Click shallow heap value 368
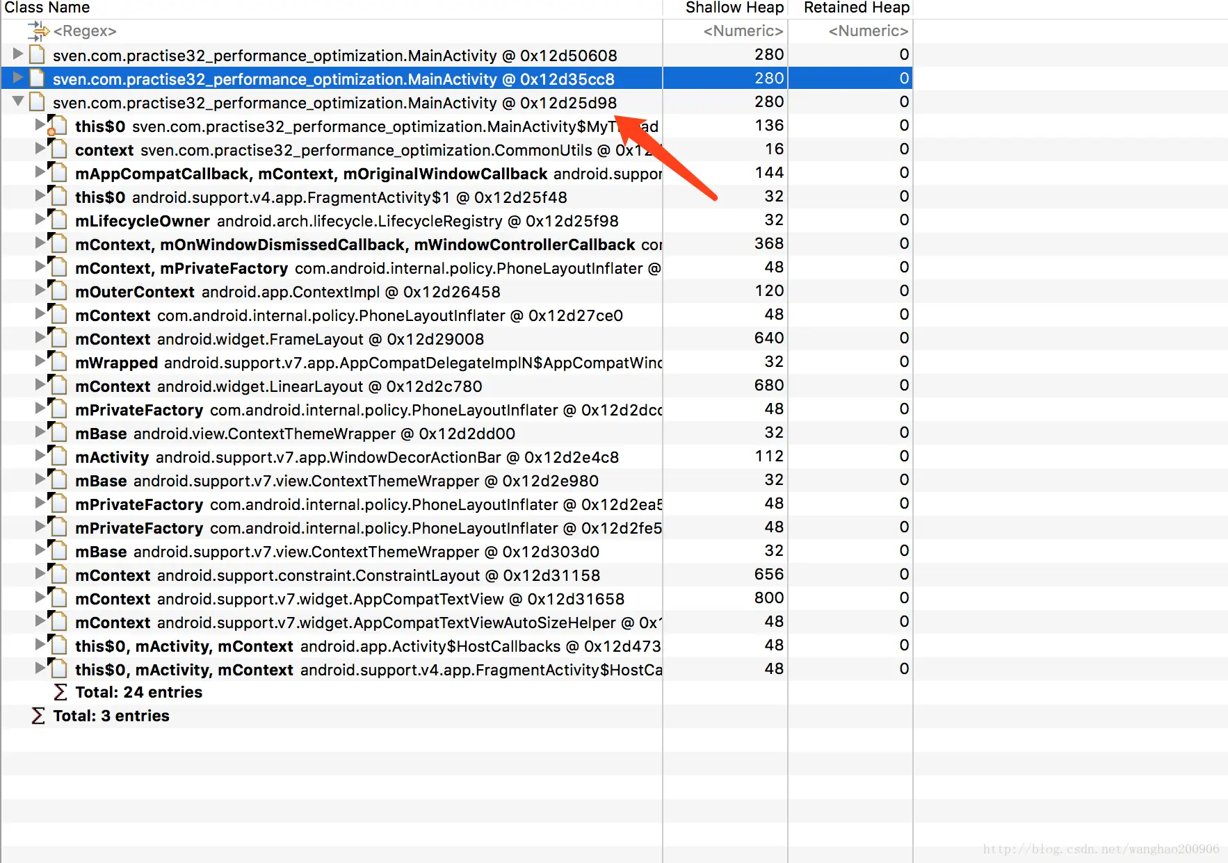Screen dimensions: 1228x863 tap(769, 243)
